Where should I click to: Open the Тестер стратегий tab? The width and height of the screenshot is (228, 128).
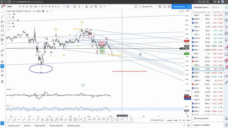click(56, 126)
